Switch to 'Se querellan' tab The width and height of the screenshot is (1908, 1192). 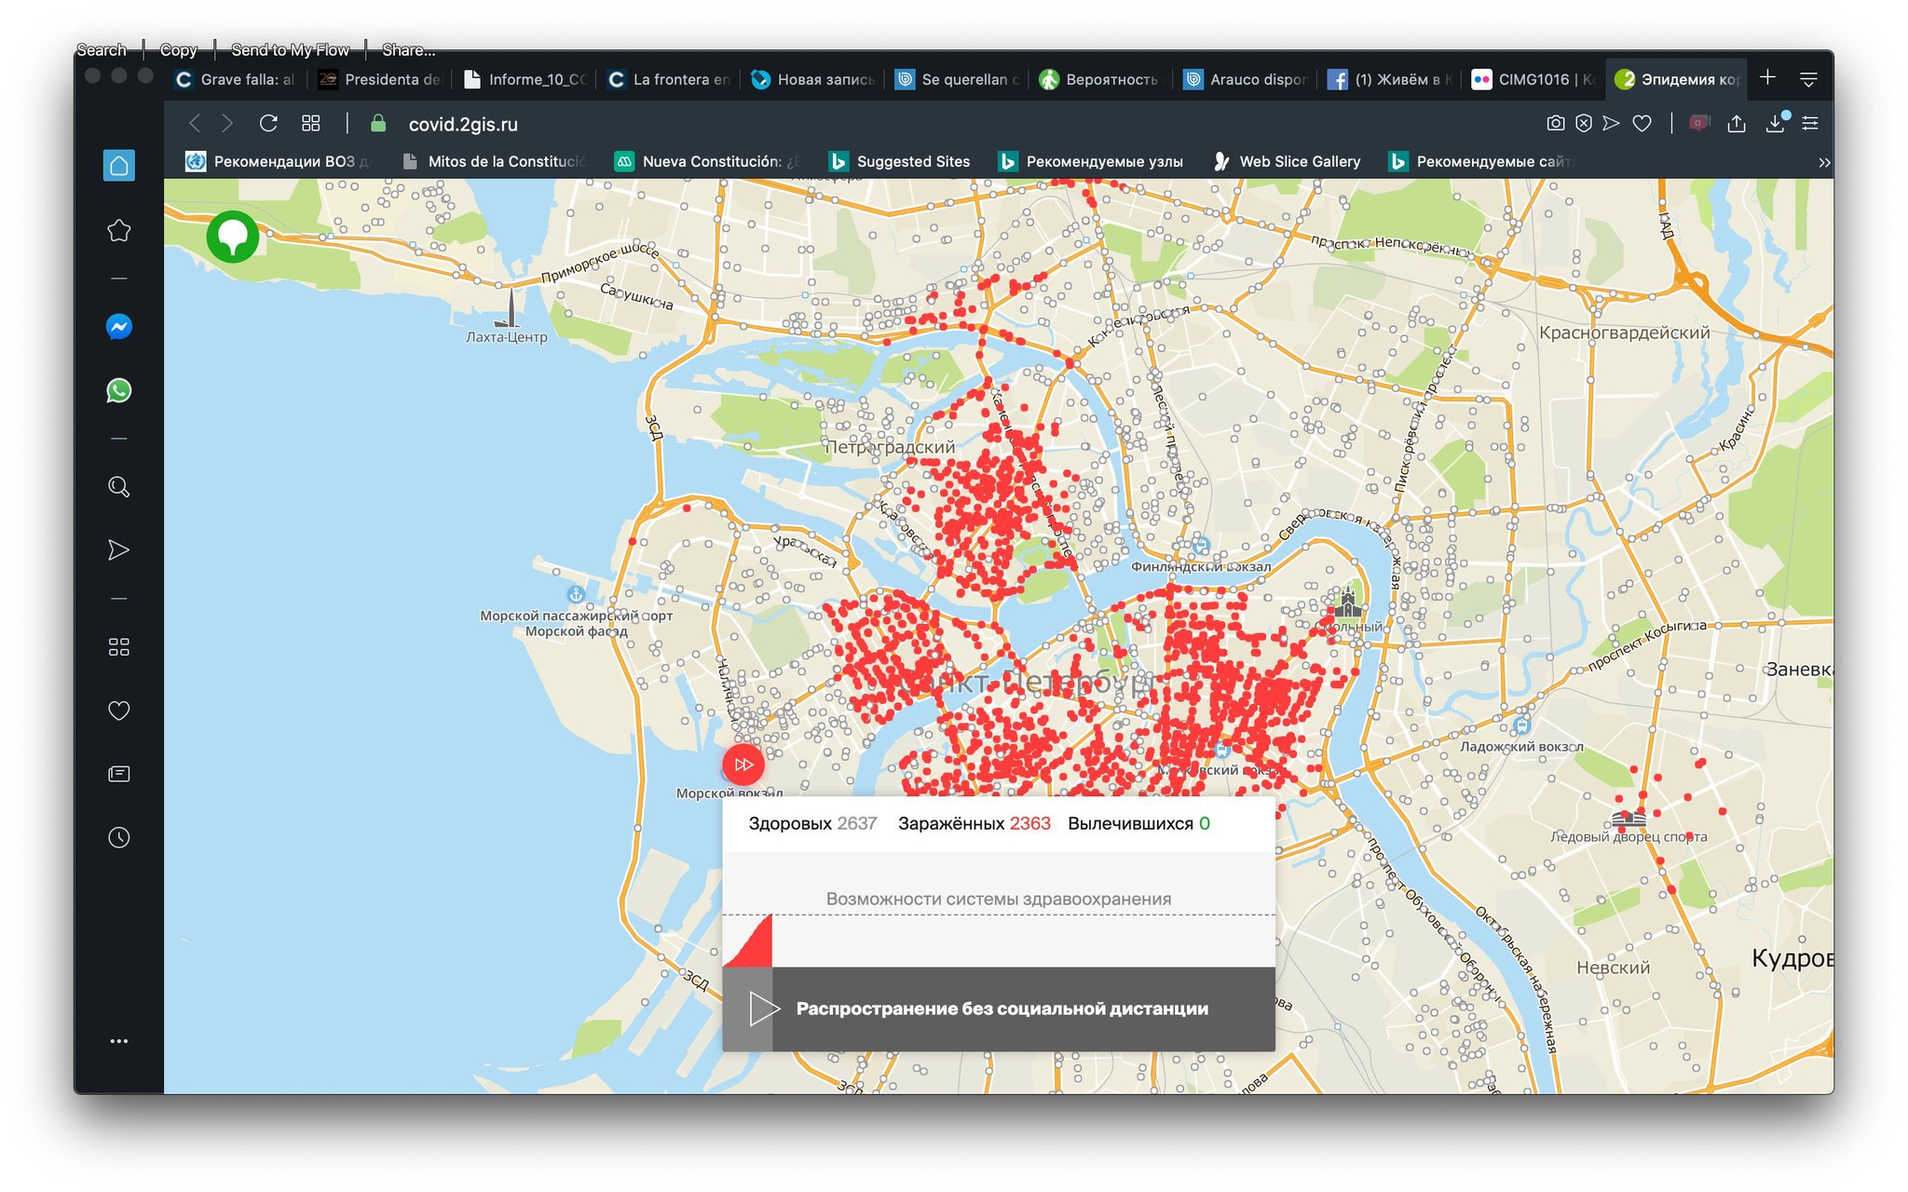click(958, 79)
